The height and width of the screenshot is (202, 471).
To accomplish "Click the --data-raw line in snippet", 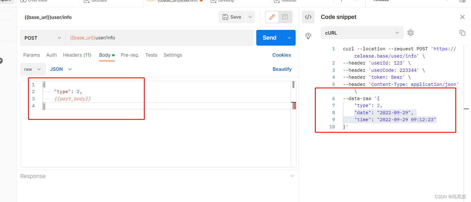I will click(361, 98).
